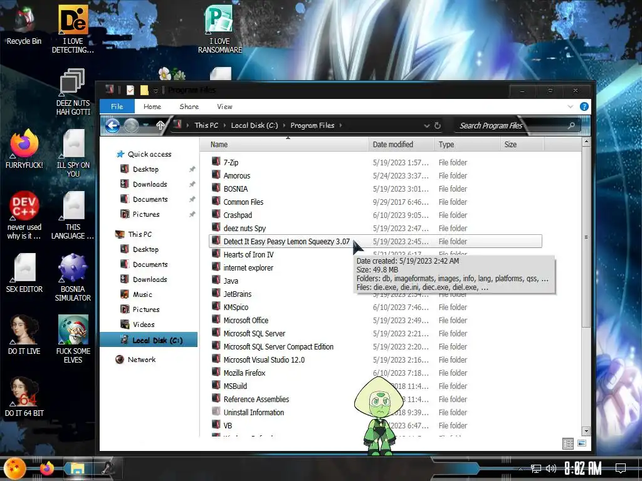Open the elf game desktop shortcut
This screenshot has height=481, width=642.
[x=73, y=339]
